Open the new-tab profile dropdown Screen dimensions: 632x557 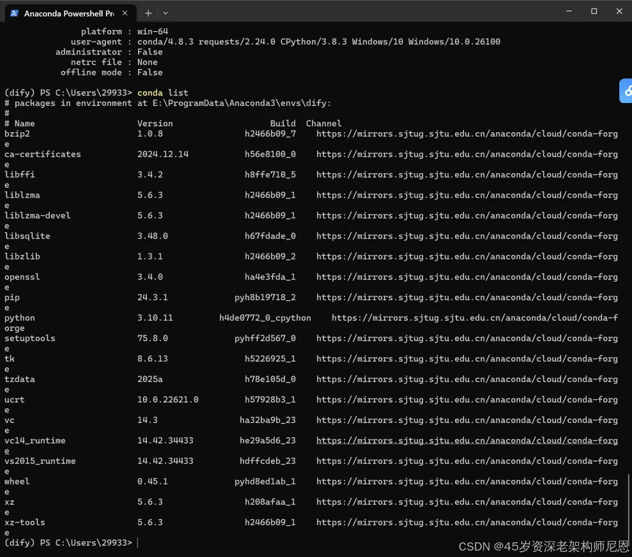pos(165,13)
